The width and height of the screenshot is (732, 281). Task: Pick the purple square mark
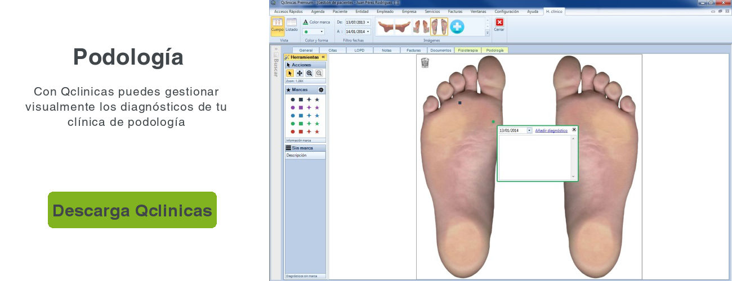tap(301, 107)
